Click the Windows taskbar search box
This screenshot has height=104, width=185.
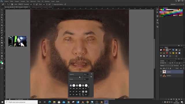[x=21, y=102]
